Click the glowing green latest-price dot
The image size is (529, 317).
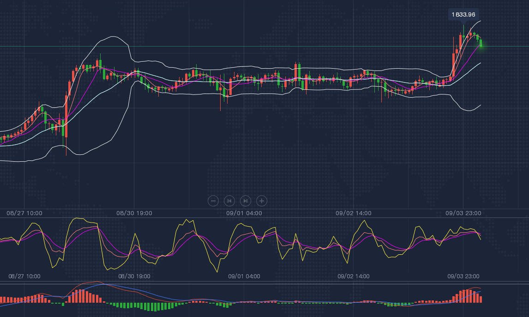tap(481, 46)
